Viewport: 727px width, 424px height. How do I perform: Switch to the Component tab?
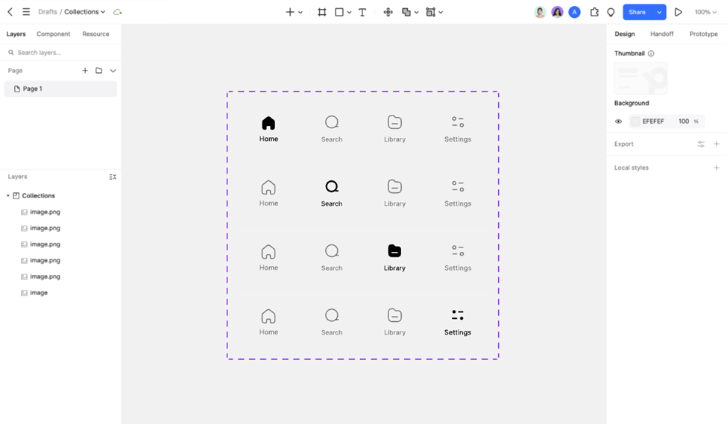54,34
